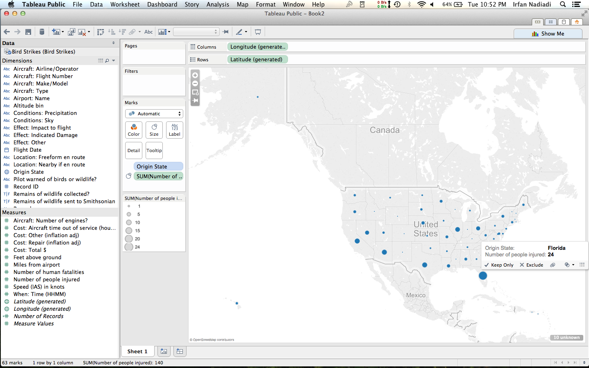Image resolution: width=589 pixels, height=368 pixels.
Task: Click the Group members paperclip toolbar icon
Action: click(132, 32)
